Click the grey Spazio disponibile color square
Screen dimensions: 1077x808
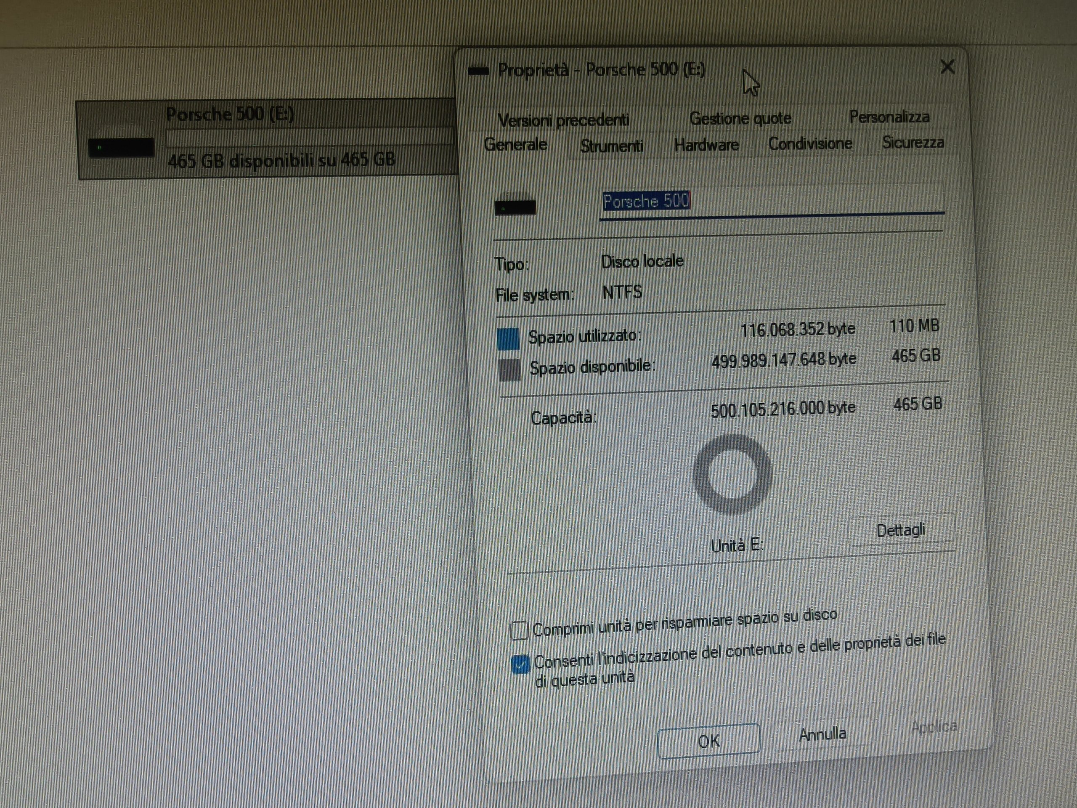click(x=510, y=369)
